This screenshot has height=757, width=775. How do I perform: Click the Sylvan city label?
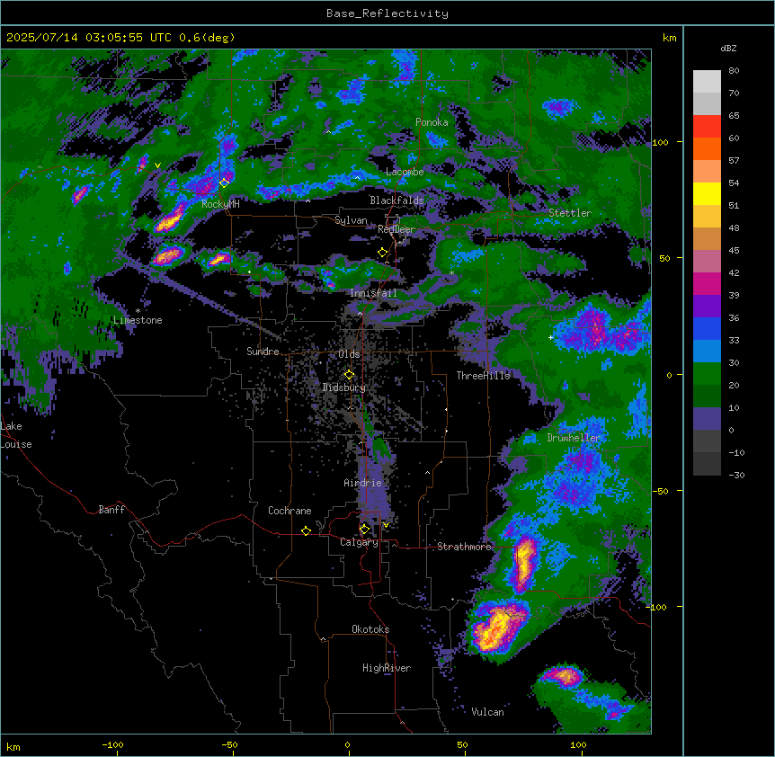click(351, 220)
